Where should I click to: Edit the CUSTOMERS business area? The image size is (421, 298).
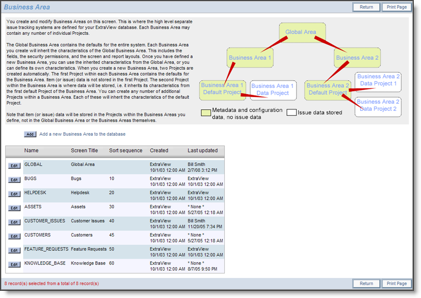click(14, 236)
